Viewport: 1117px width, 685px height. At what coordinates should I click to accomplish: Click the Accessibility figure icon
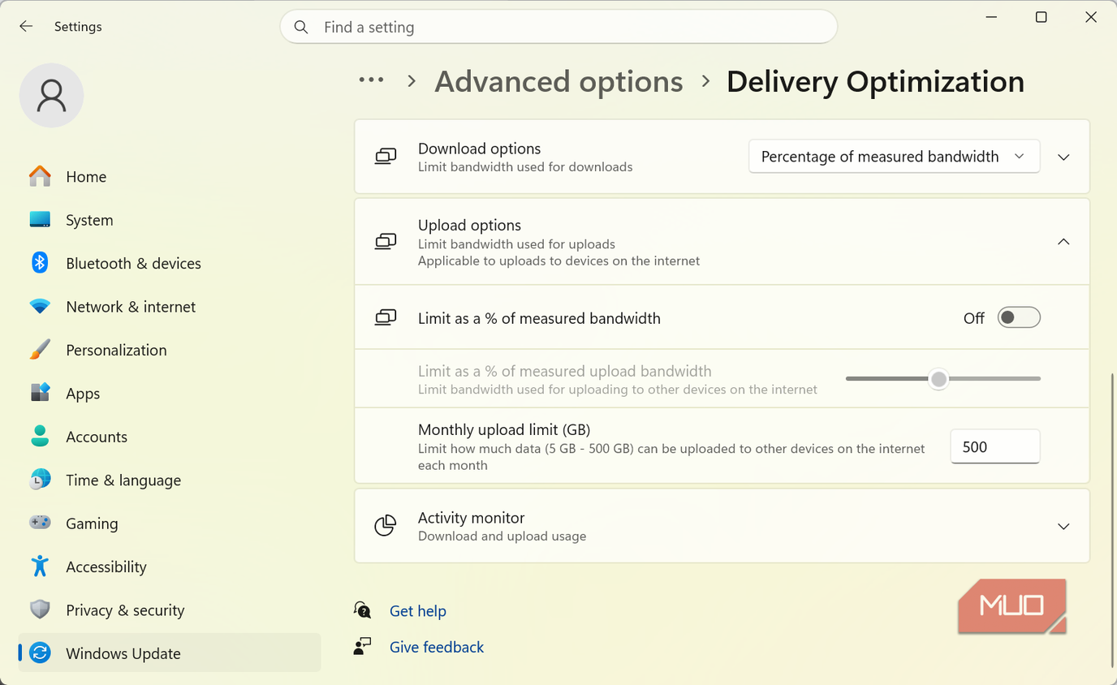[40, 567]
